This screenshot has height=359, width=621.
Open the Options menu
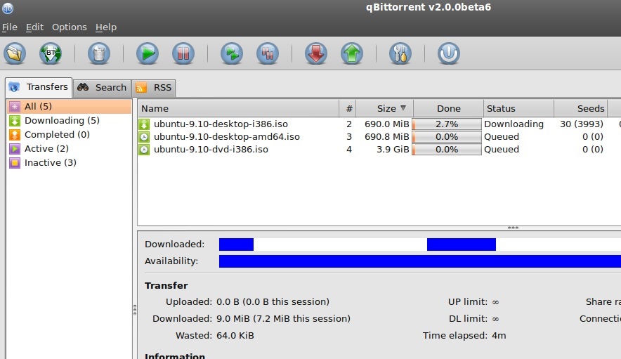tap(69, 27)
